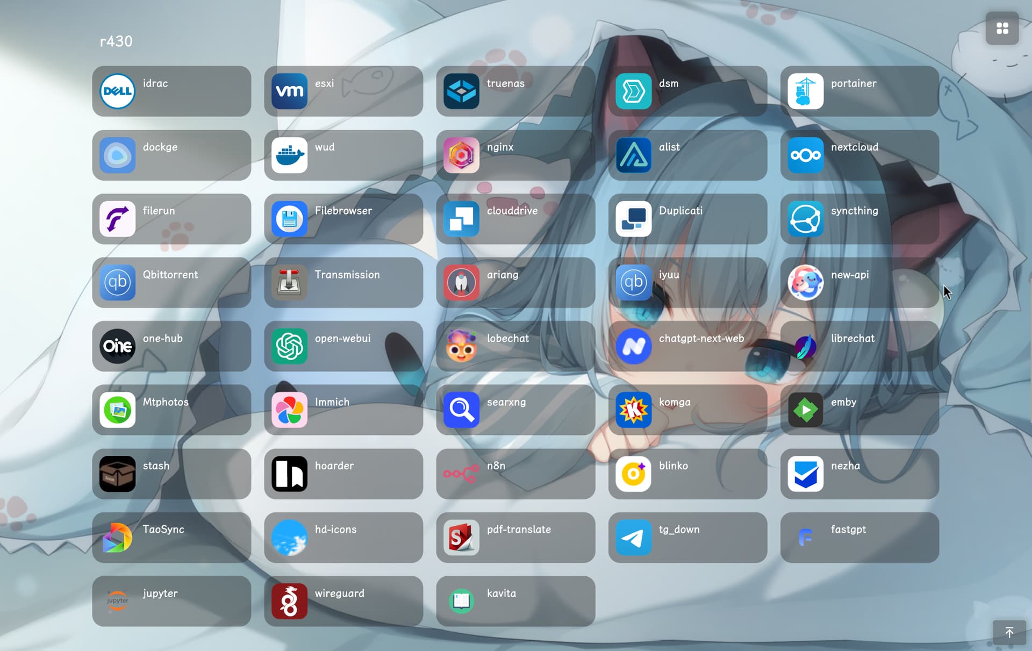Click the esxi VMware icon
Screen dimensions: 1032x651
point(289,91)
